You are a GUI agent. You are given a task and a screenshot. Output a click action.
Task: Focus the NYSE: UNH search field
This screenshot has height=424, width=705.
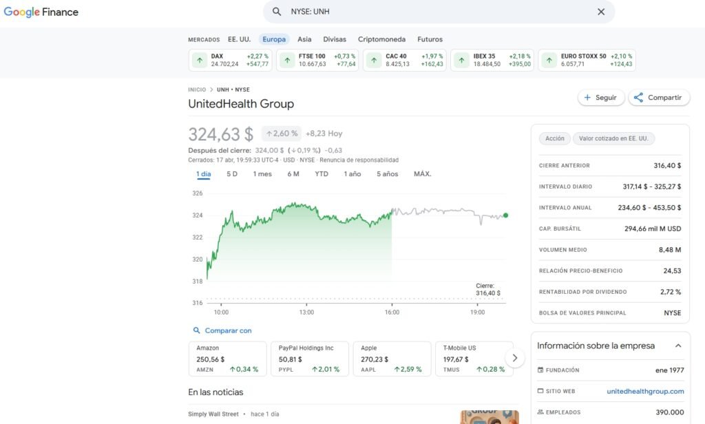tap(439, 12)
